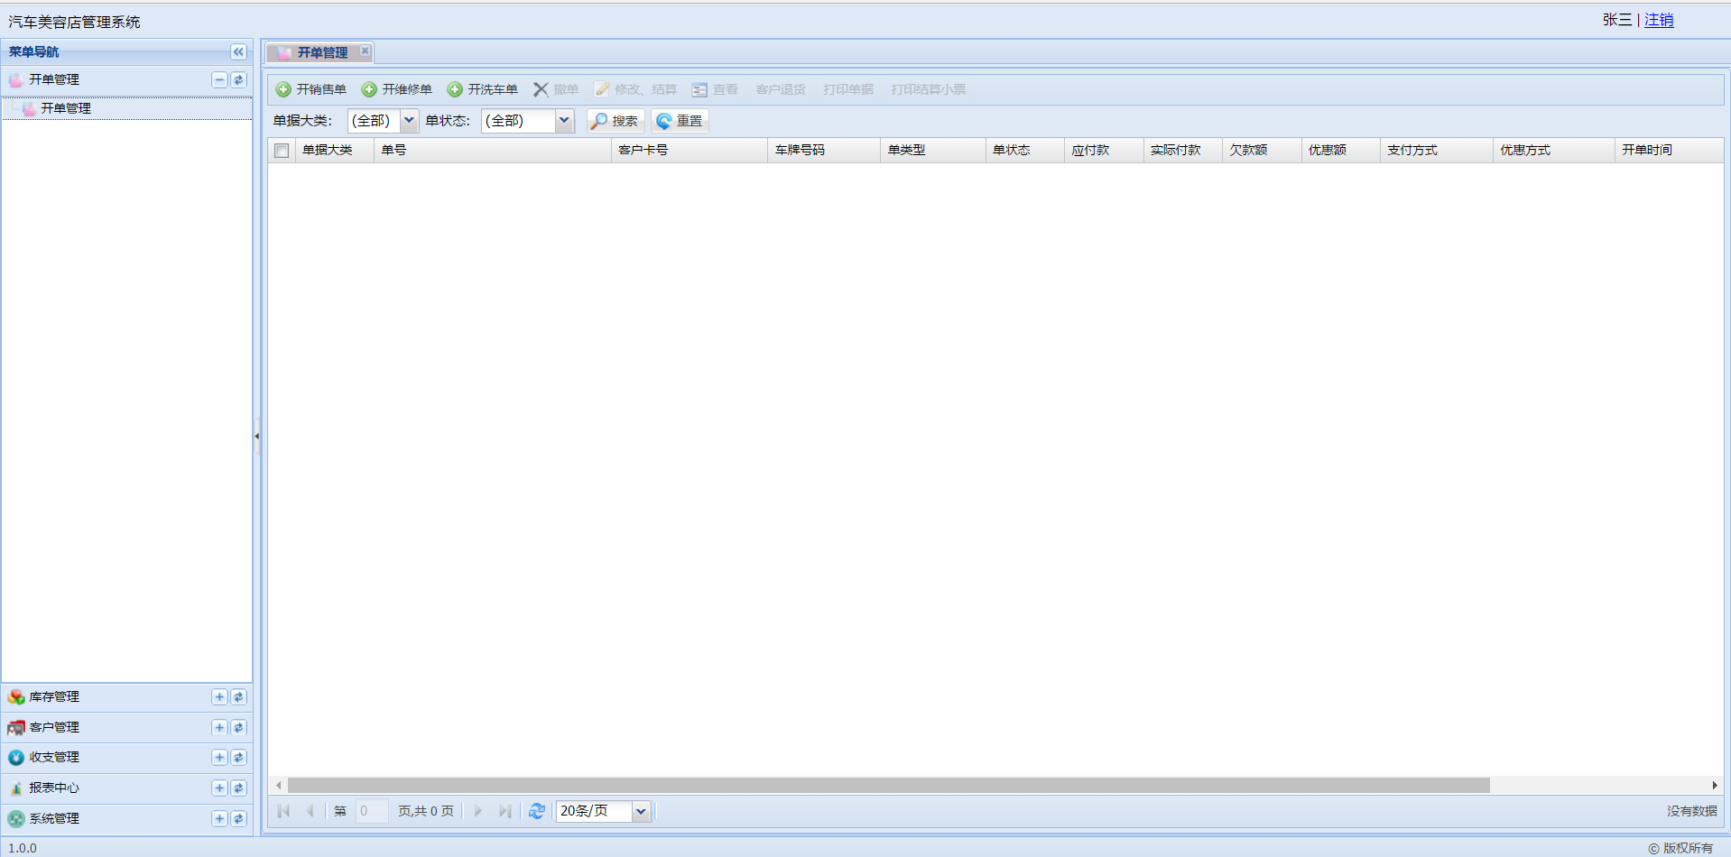
Task: Open the 收支管理 menu header
Action: (x=127, y=758)
